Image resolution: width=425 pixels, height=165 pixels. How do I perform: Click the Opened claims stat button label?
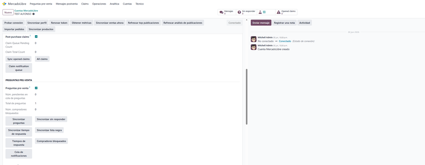(288, 11)
